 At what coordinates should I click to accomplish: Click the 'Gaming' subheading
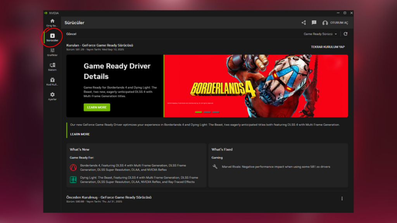[217, 158]
